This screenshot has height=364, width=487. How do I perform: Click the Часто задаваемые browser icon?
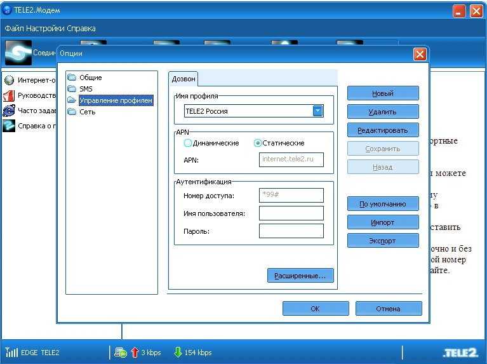tap(9, 111)
